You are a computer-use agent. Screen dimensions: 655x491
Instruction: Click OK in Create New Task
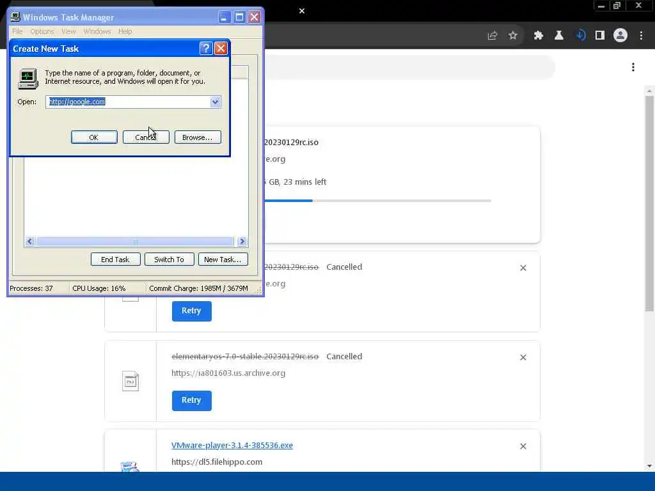click(x=94, y=137)
